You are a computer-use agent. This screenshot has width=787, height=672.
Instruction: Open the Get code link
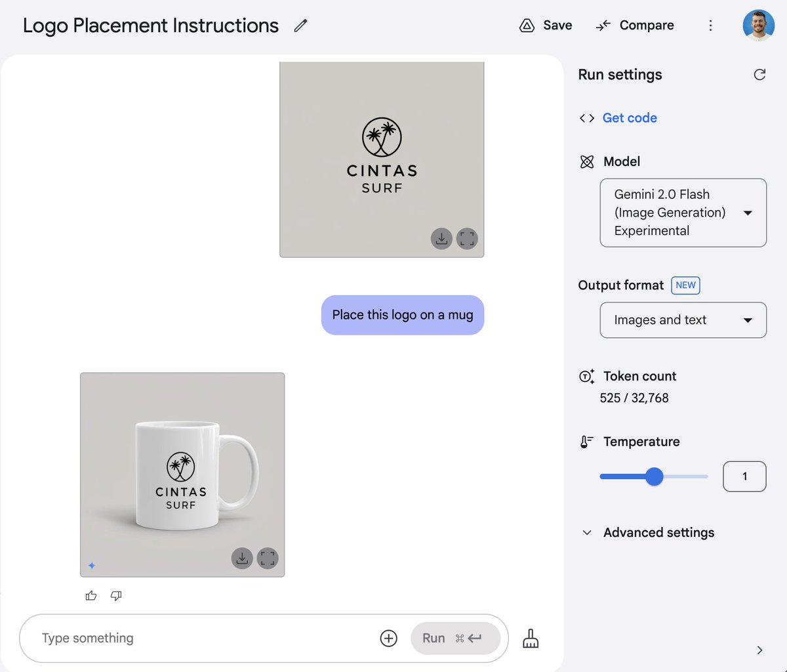pos(630,118)
